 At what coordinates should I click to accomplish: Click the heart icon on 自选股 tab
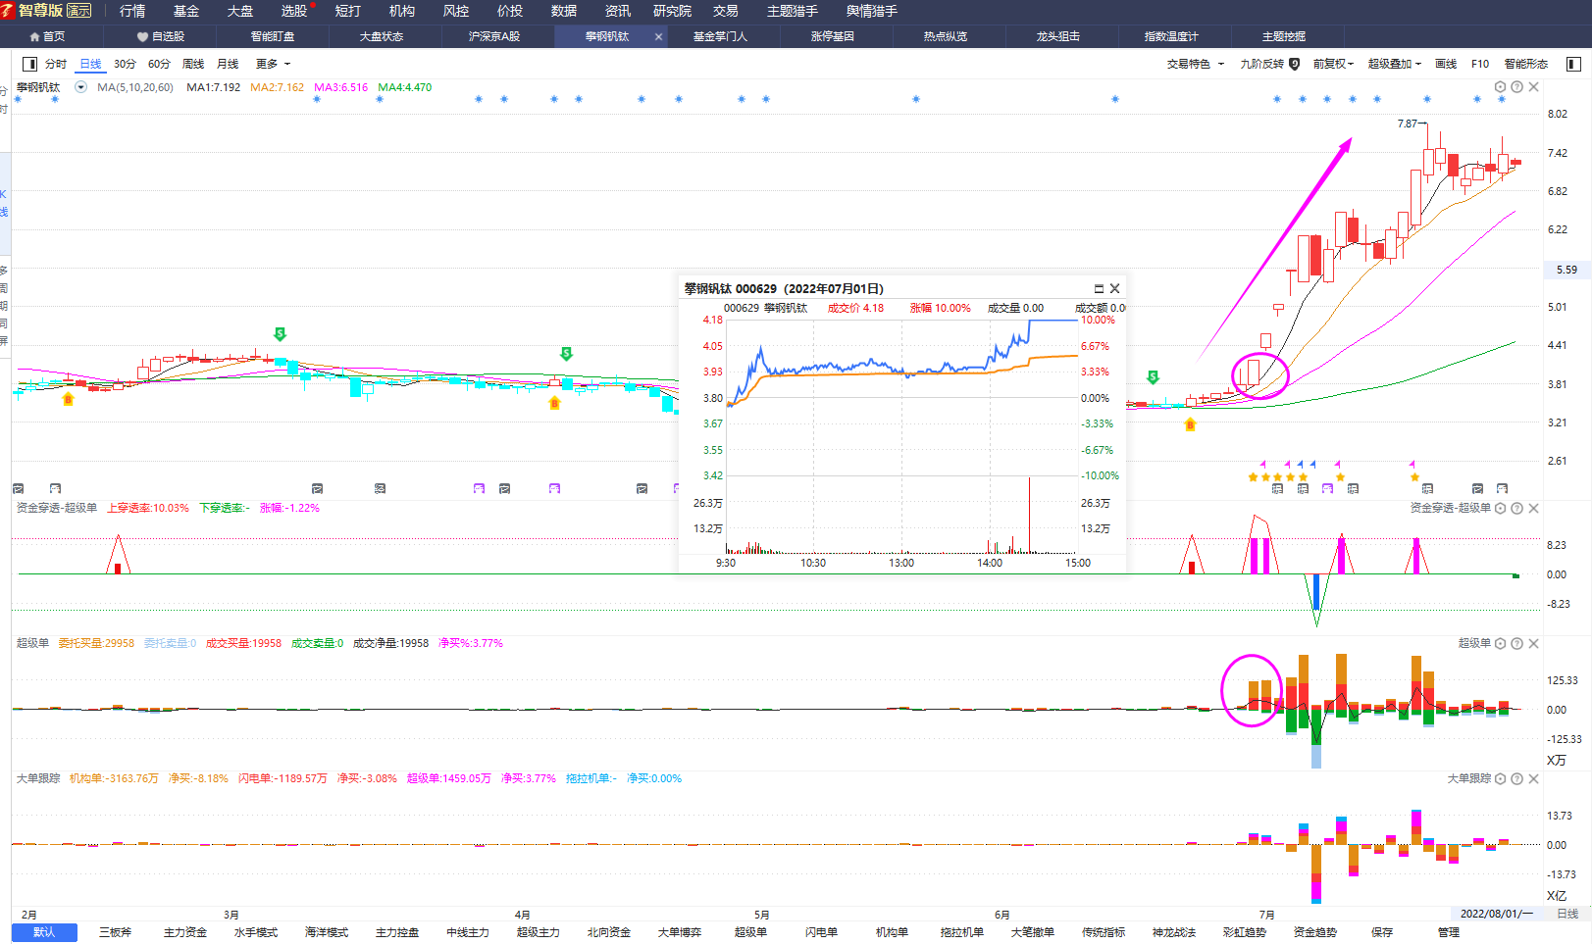tap(142, 36)
